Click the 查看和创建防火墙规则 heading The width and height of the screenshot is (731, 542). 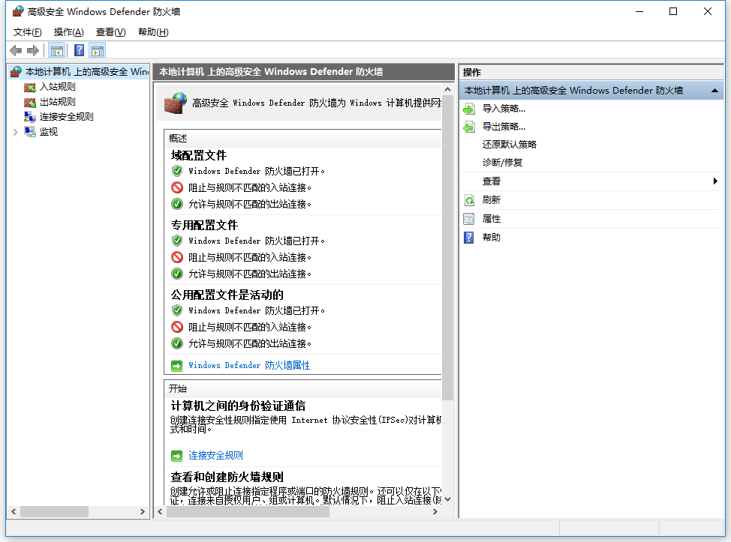[227, 477]
